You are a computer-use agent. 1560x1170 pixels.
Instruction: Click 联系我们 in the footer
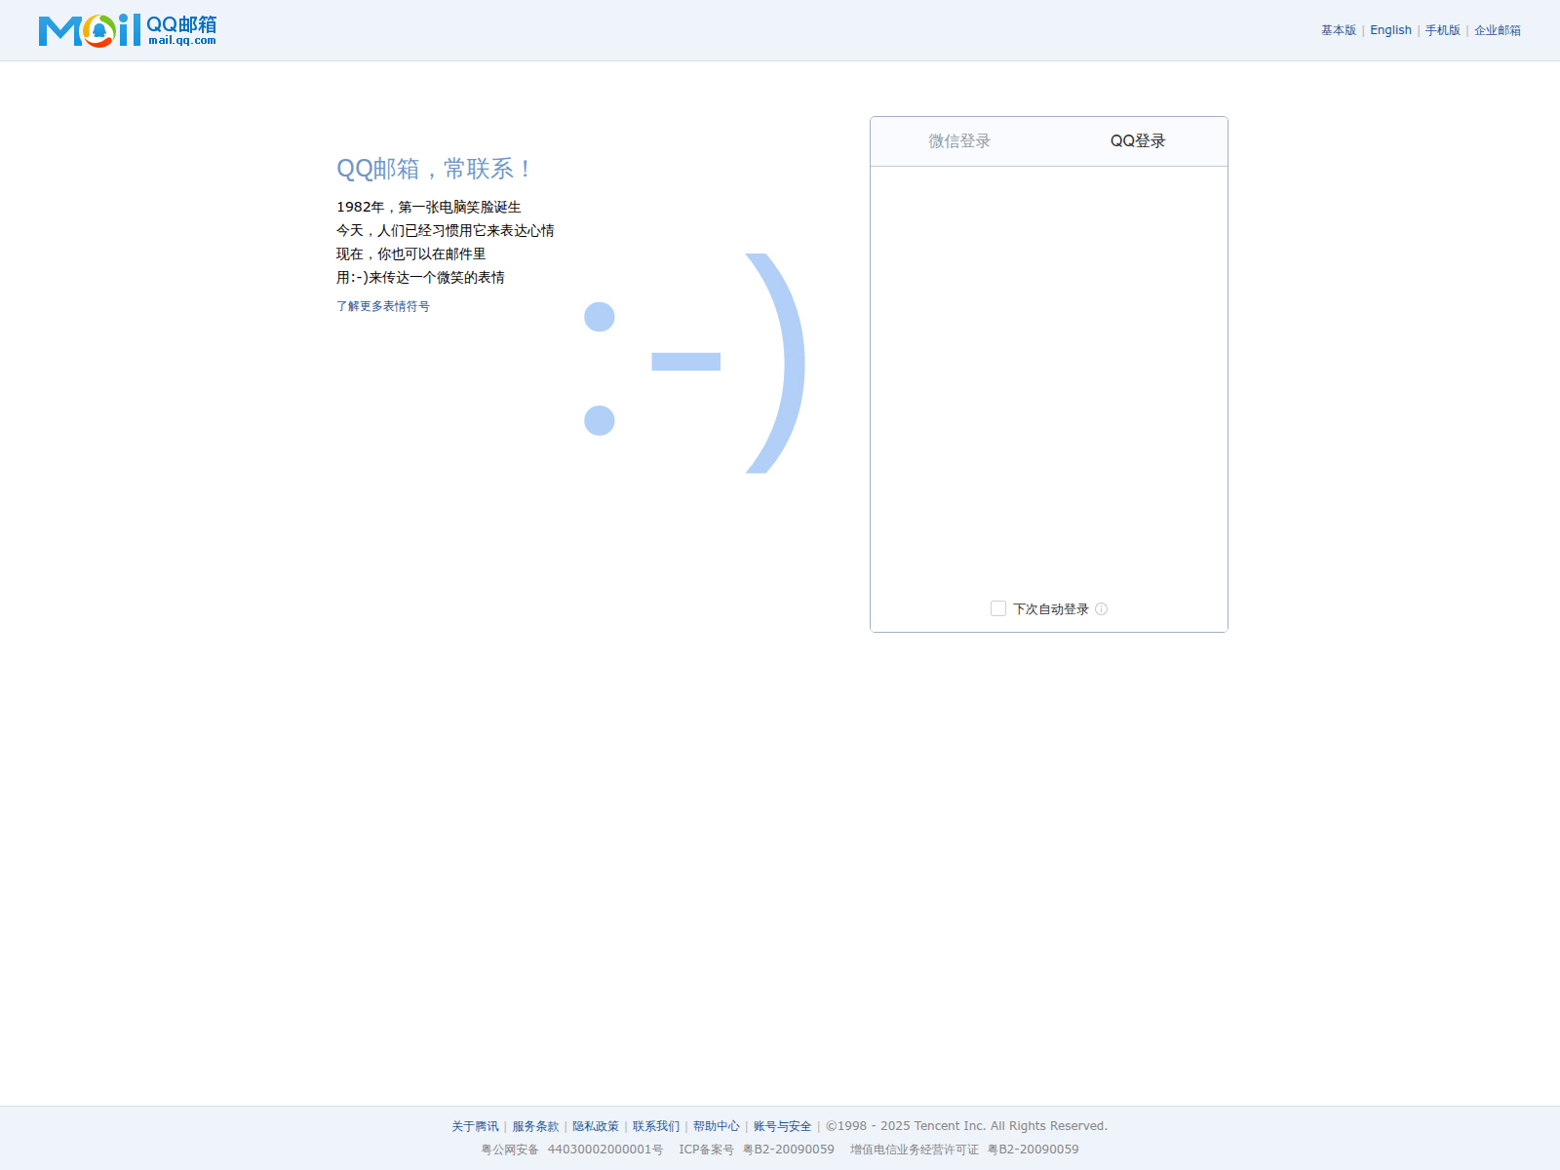click(x=656, y=1126)
